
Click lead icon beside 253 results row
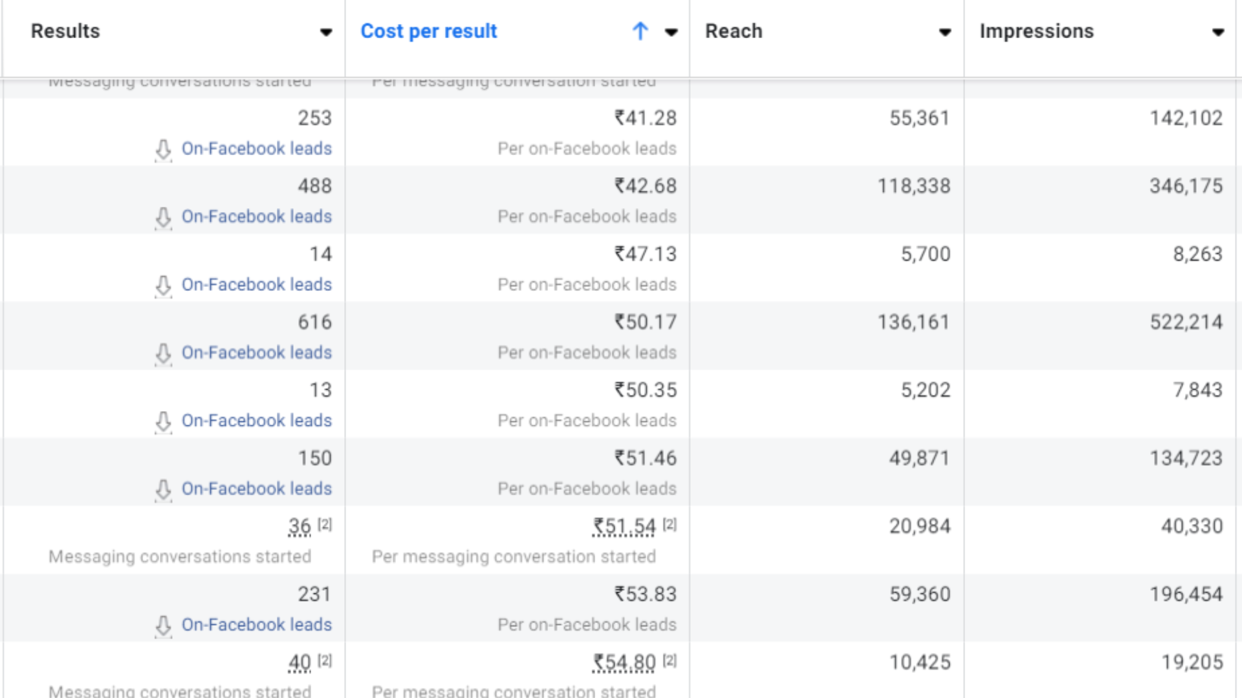[x=164, y=149]
